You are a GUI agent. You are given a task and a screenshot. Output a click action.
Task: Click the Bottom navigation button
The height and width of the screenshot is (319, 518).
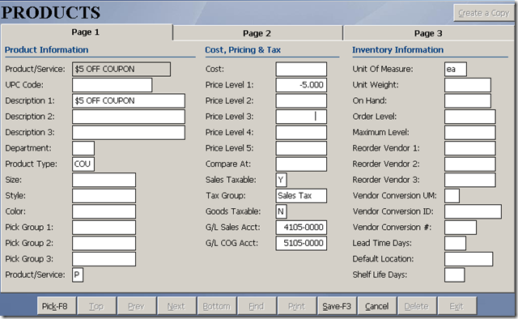point(216,306)
